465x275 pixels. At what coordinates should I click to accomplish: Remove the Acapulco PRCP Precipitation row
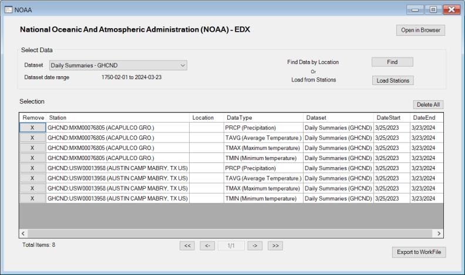tap(32, 127)
